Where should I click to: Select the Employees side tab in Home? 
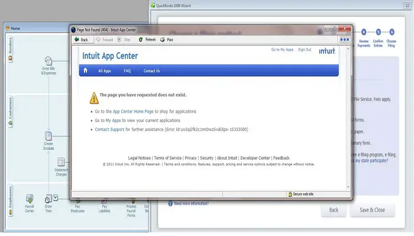[10, 201]
